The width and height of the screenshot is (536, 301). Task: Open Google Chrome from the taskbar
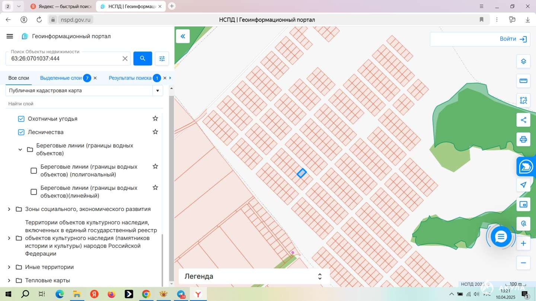pyautogui.click(x=146, y=294)
